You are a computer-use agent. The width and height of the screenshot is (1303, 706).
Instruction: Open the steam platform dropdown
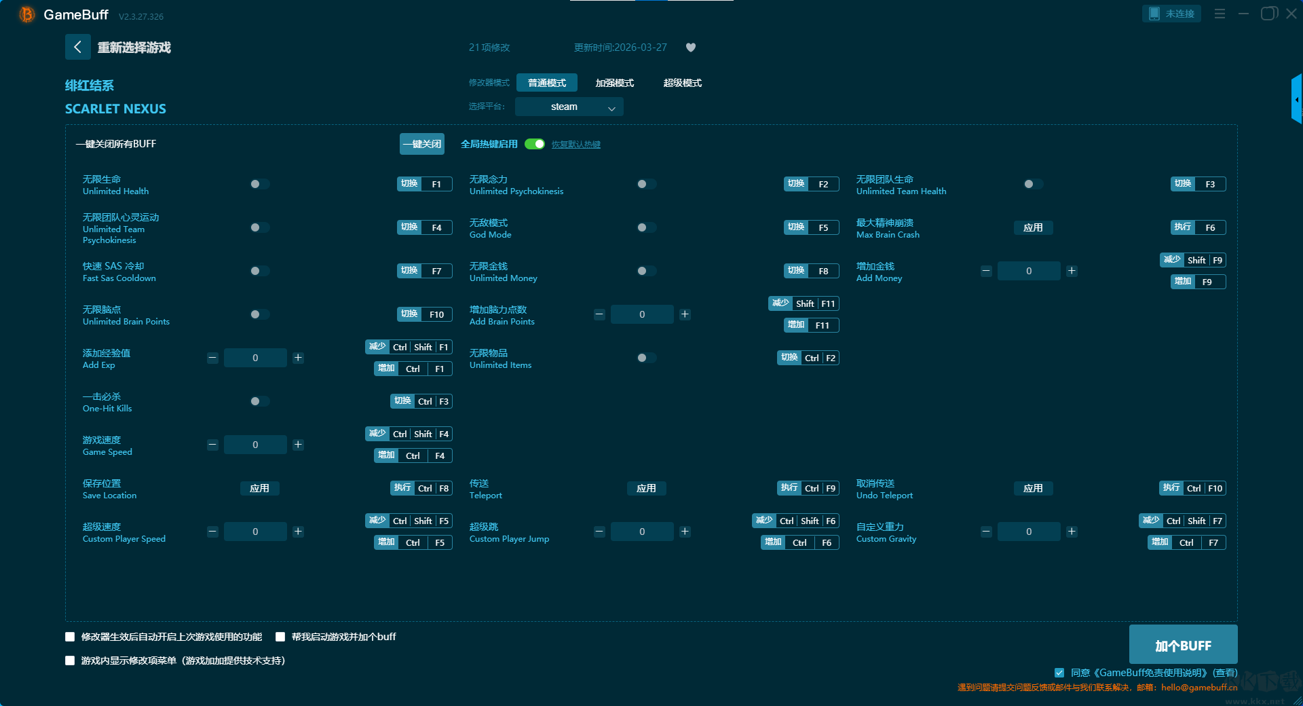coord(569,107)
